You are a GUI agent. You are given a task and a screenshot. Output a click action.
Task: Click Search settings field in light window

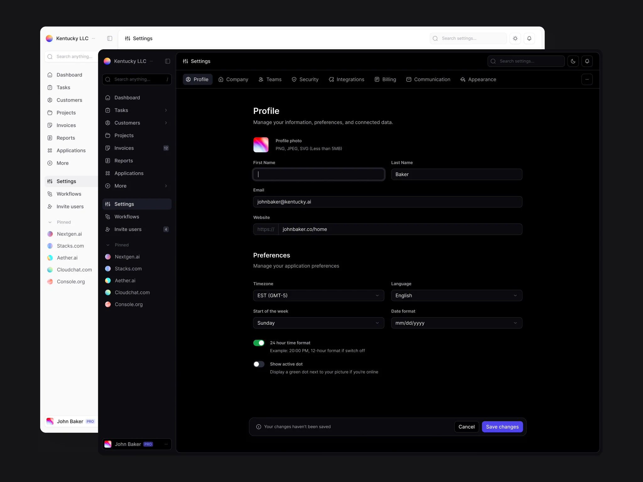tap(468, 38)
